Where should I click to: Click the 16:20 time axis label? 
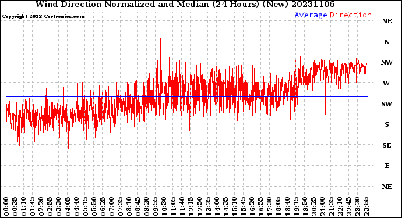[x=252, y=206]
